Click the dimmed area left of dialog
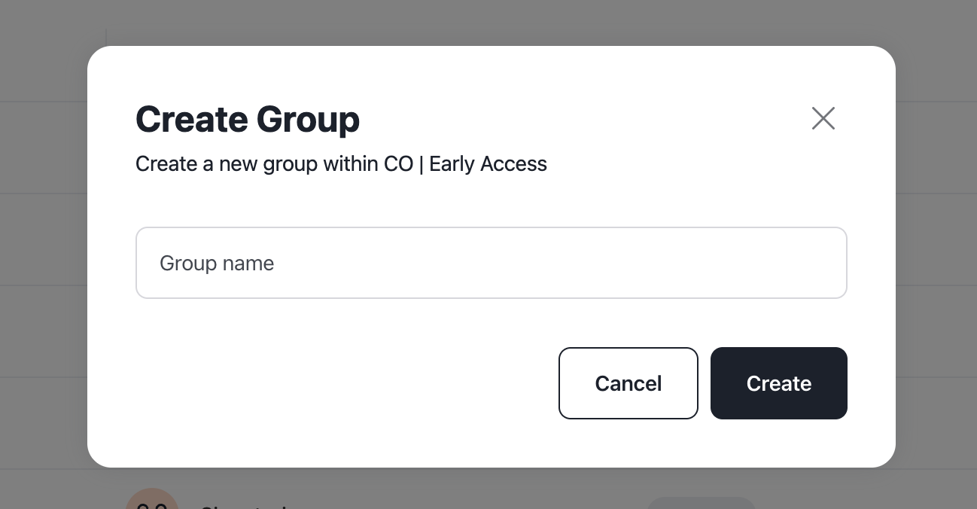The width and height of the screenshot is (977, 509). click(43, 256)
